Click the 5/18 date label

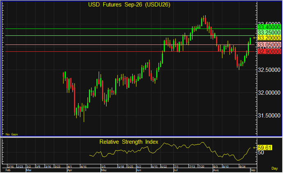coord(121,166)
